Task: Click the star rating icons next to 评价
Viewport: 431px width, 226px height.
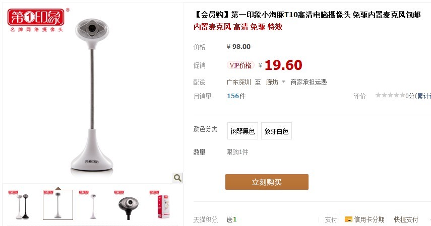Action: pyautogui.click(x=390, y=95)
